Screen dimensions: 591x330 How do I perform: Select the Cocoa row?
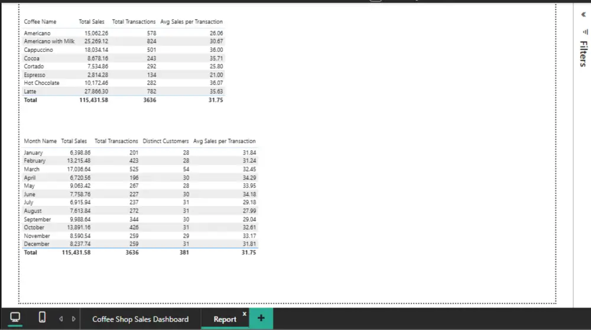pos(124,58)
